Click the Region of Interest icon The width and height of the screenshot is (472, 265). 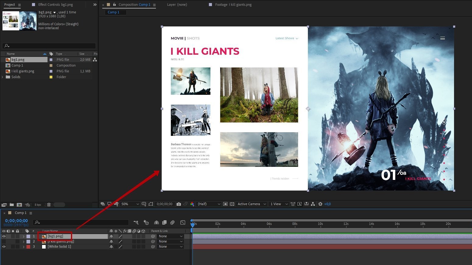click(x=225, y=204)
